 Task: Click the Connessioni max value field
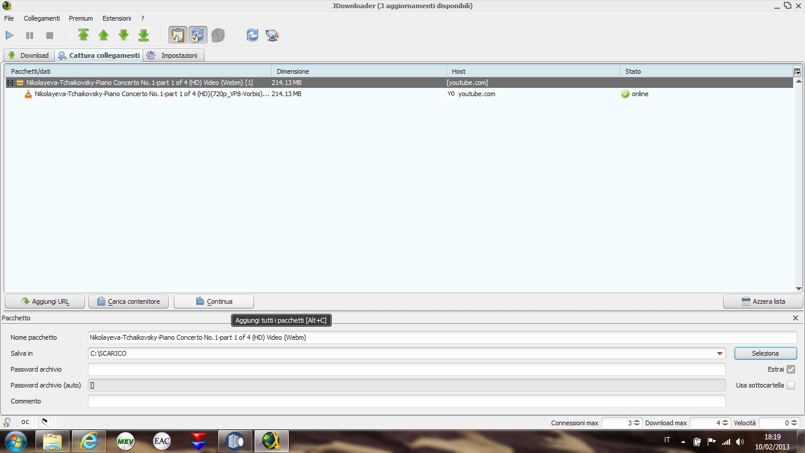[618, 423]
